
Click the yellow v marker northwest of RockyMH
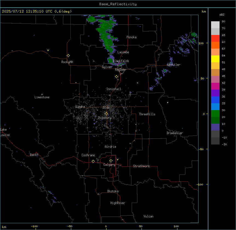point(48,50)
